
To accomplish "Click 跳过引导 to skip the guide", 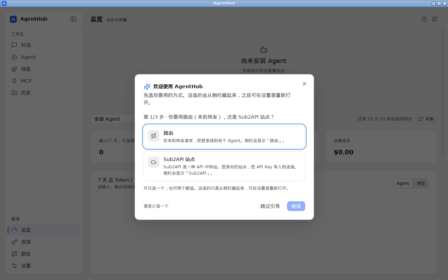I will [x=270, y=206].
